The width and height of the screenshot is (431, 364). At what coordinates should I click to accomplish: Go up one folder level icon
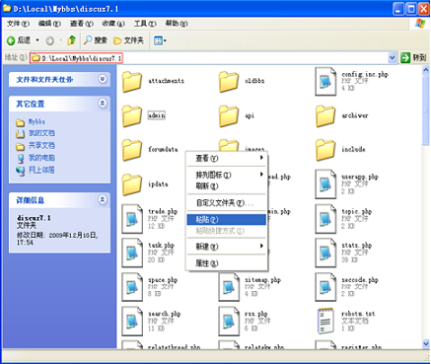[x=71, y=40]
